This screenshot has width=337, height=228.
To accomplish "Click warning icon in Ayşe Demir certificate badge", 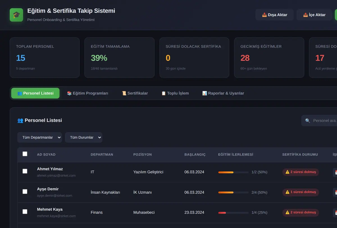I will click(x=287, y=192).
